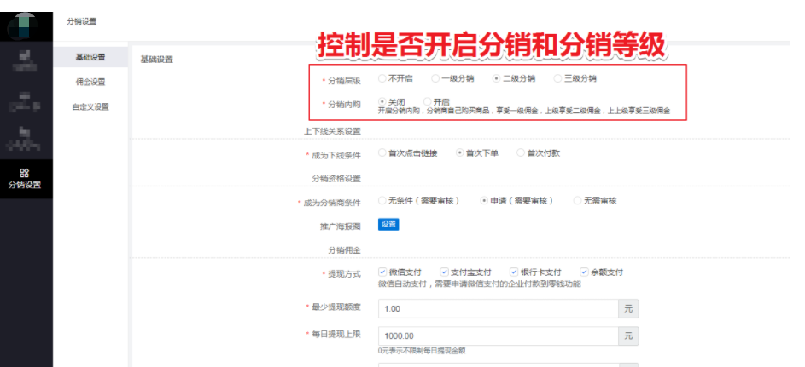Screen dimensions: 805x367
Task: Click the 分销佣金 section heading
Action: (x=345, y=250)
